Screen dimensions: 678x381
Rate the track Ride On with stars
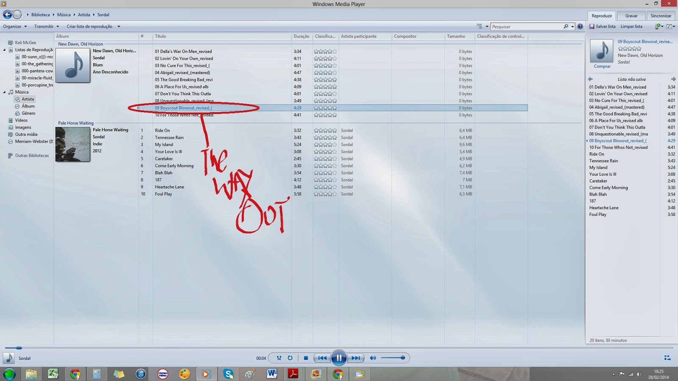(325, 130)
